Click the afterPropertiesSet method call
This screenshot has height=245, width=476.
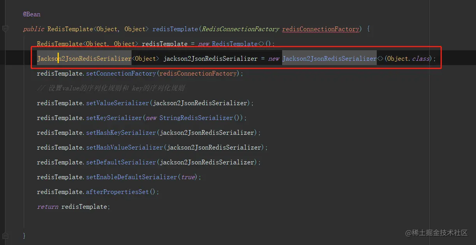(118, 192)
